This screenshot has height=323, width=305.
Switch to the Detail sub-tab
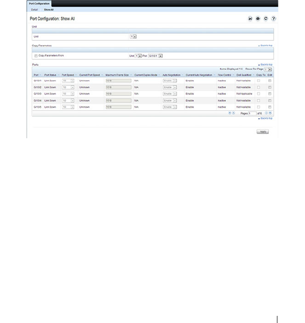click(x=34, y=9)
